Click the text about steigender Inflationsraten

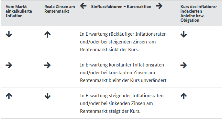coord(122,103)
